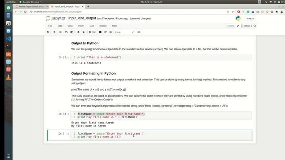Click the Jupyter logo
The width and height of the screenshot is (285, 160).
(56, 18)
